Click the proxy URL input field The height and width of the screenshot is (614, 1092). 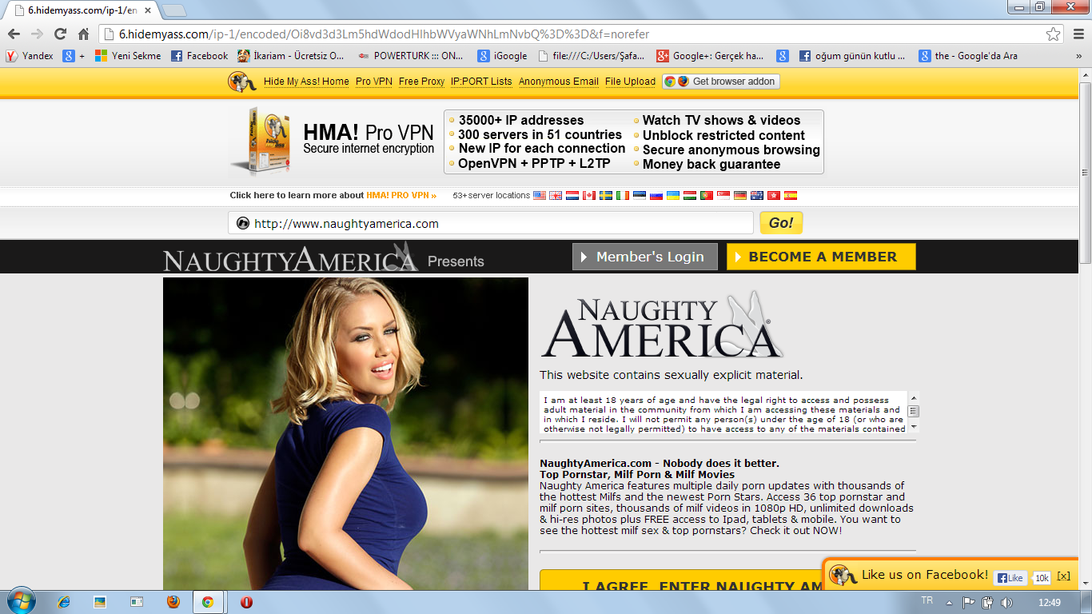tap(491, 223)
